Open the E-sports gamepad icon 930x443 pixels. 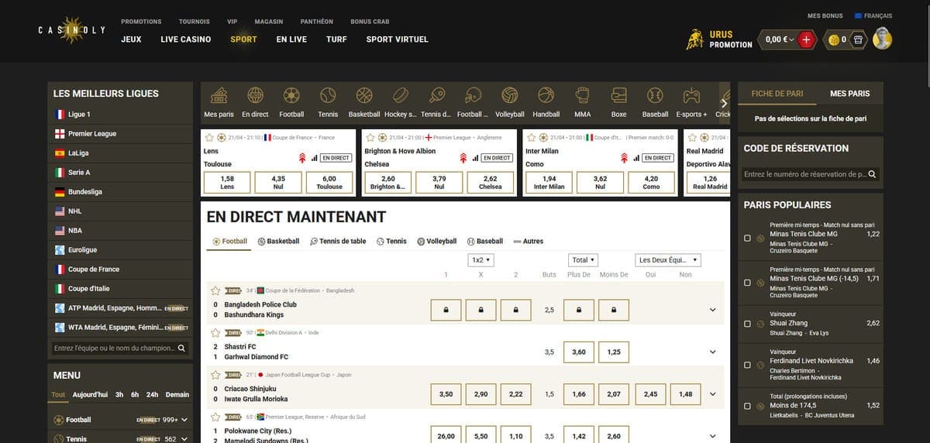click(x=691, y=95)
